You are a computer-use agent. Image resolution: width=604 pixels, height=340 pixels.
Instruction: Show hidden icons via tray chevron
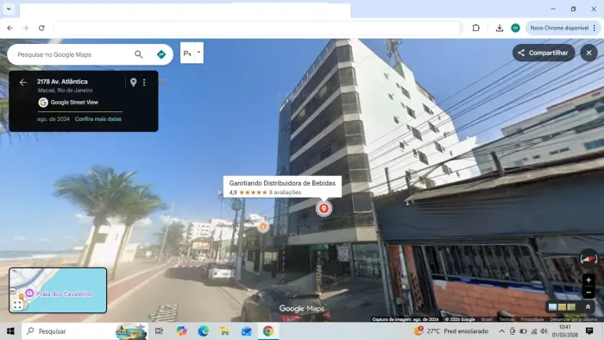click(x=501, y=331)
